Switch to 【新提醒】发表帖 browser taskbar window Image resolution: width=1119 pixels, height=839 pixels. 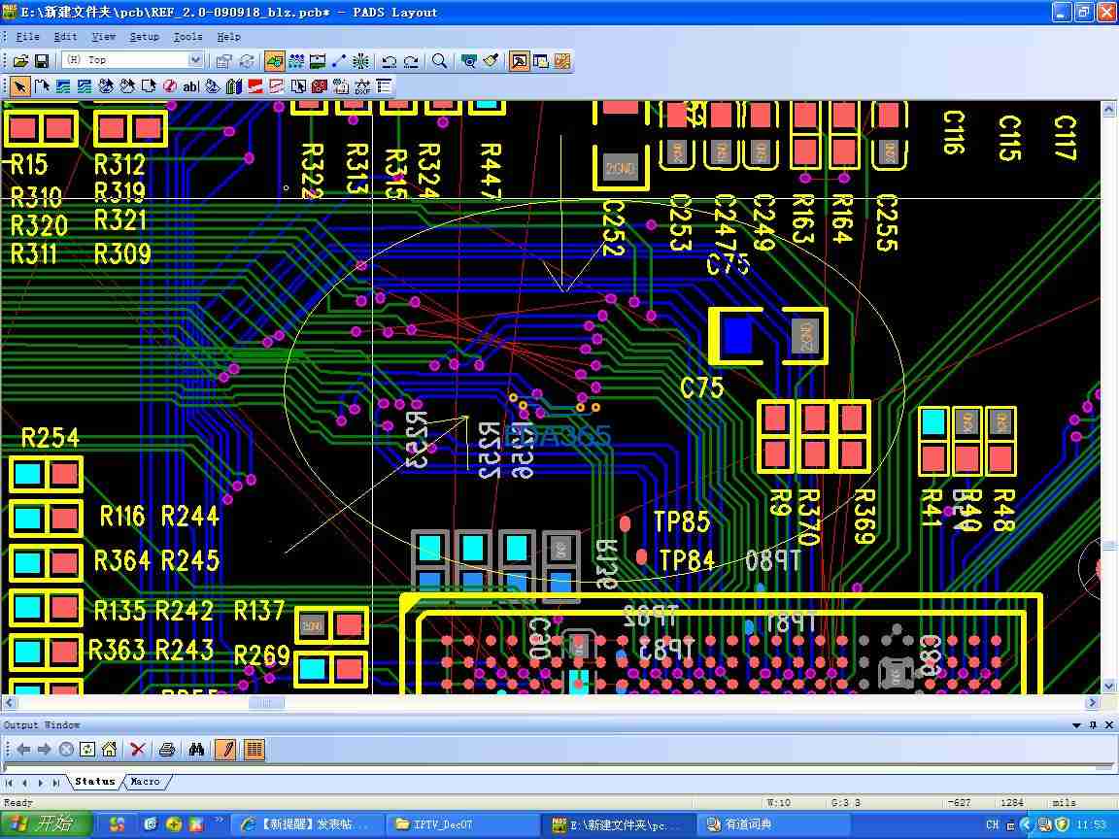pyautogui.click(x=309, y=825)
